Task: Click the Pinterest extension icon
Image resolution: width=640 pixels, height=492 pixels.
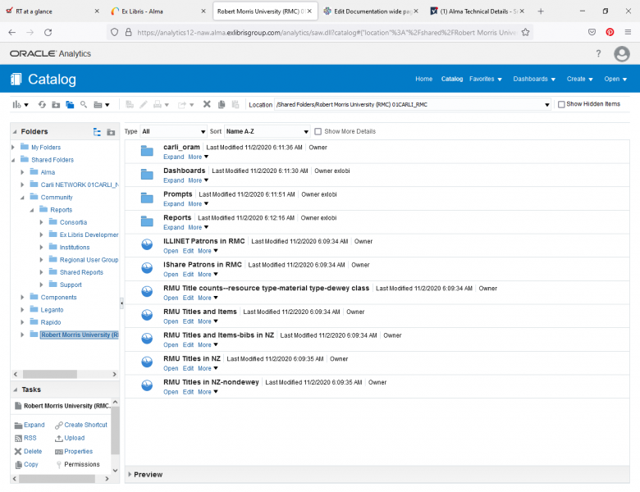Action: (610, 32)
